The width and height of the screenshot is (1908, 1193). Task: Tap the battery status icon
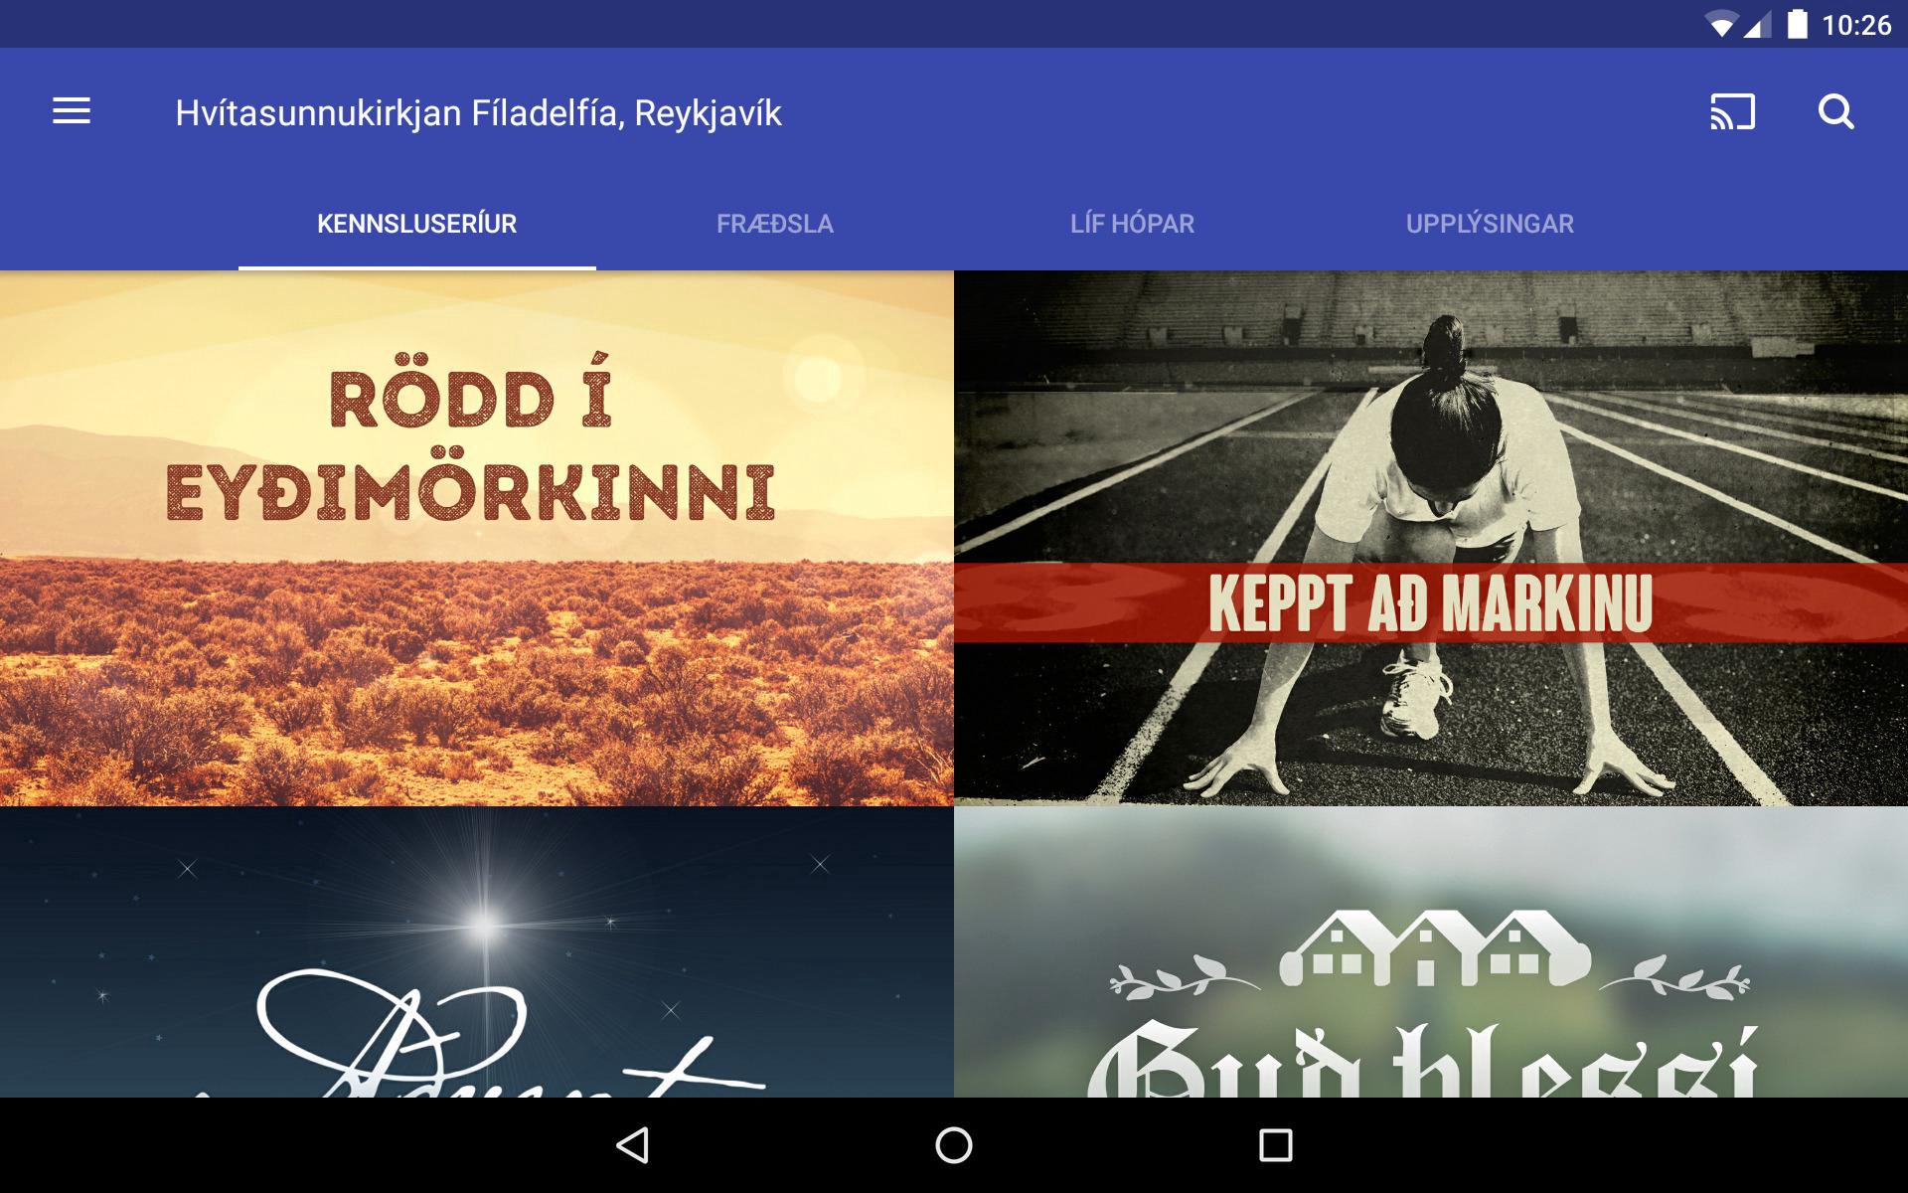1797,24
